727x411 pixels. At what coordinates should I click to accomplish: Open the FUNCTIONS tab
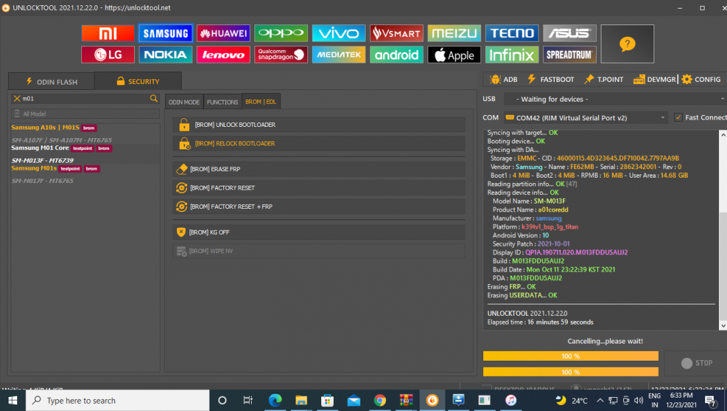pyautogui.click(x=223, y=102)
